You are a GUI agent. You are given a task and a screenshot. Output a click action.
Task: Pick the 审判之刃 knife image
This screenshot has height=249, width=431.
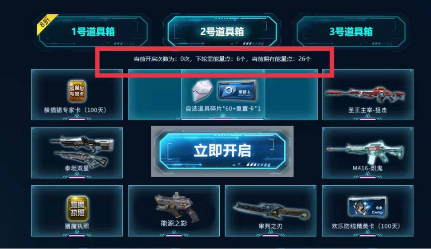(271, 211)
